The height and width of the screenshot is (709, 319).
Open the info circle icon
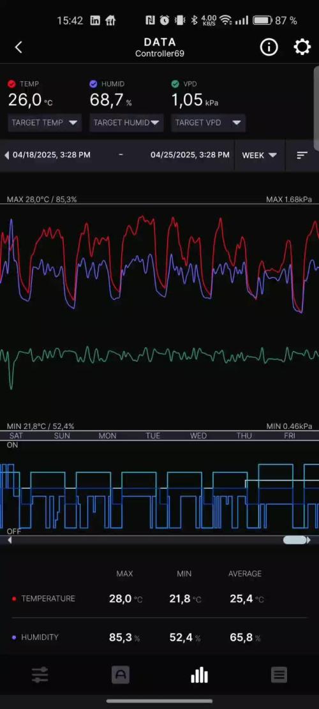pos(269,47)
